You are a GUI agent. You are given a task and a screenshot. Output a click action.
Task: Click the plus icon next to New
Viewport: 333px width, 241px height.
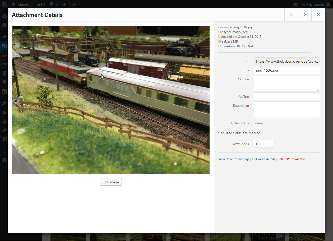point(64,4)
